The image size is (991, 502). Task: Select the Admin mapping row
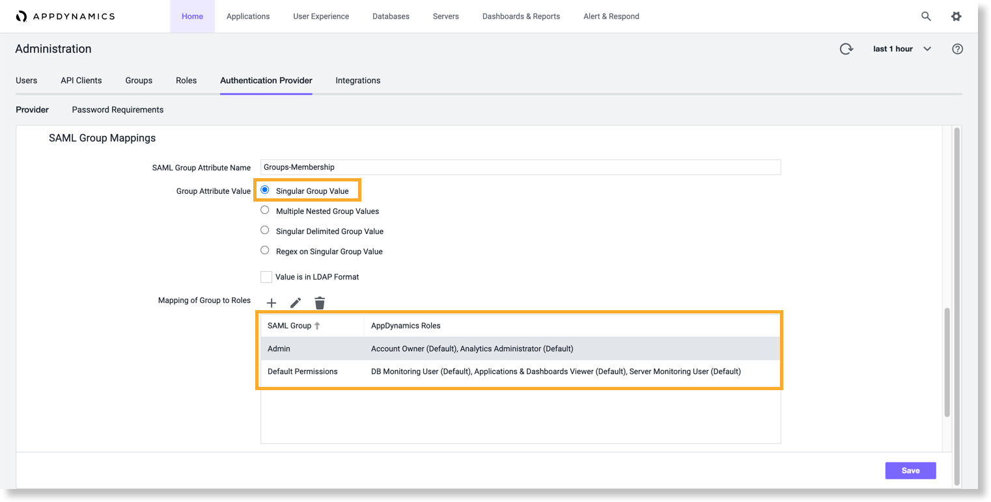[x=520, y=349]
